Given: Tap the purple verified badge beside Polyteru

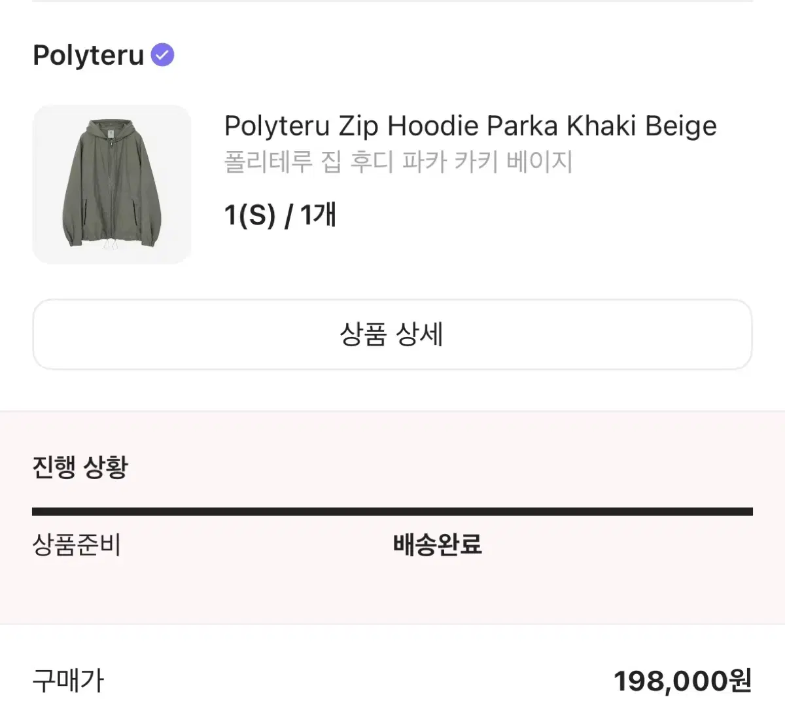Looking at the screenshot, I should (162, 55).
